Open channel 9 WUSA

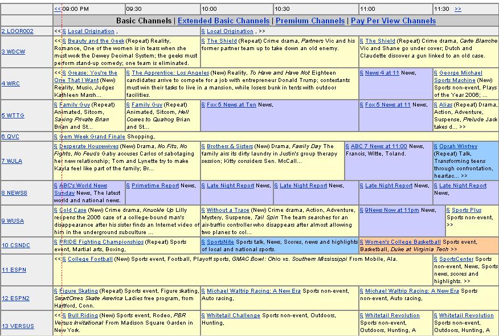point(13,221)
